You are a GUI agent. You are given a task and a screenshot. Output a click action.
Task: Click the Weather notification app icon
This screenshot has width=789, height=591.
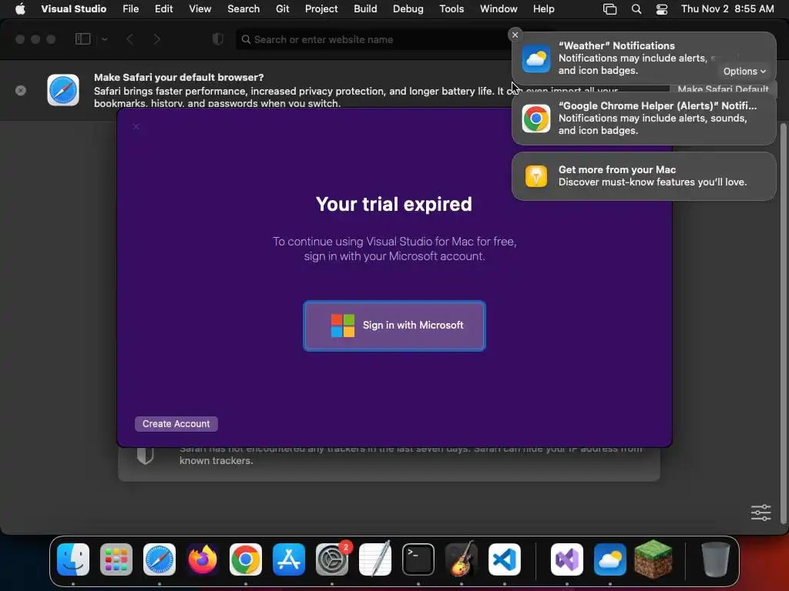point(536,58)
